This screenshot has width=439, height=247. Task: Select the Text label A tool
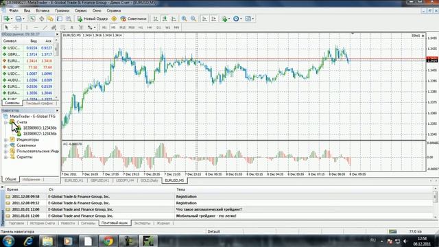(71, 27)
